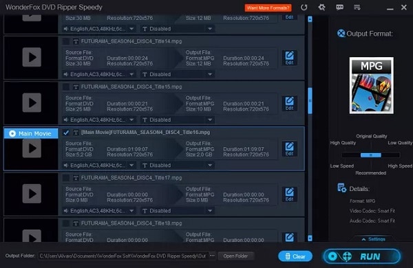Click the list scrollbar down arrow
Viewport: 413px width, 268px height.
[310, 238]
